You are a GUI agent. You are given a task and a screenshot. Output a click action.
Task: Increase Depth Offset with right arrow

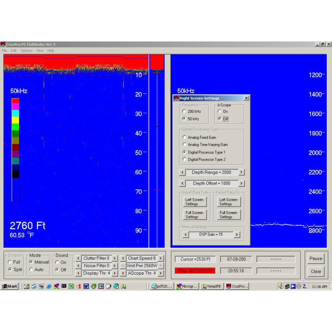coord(241,184)
